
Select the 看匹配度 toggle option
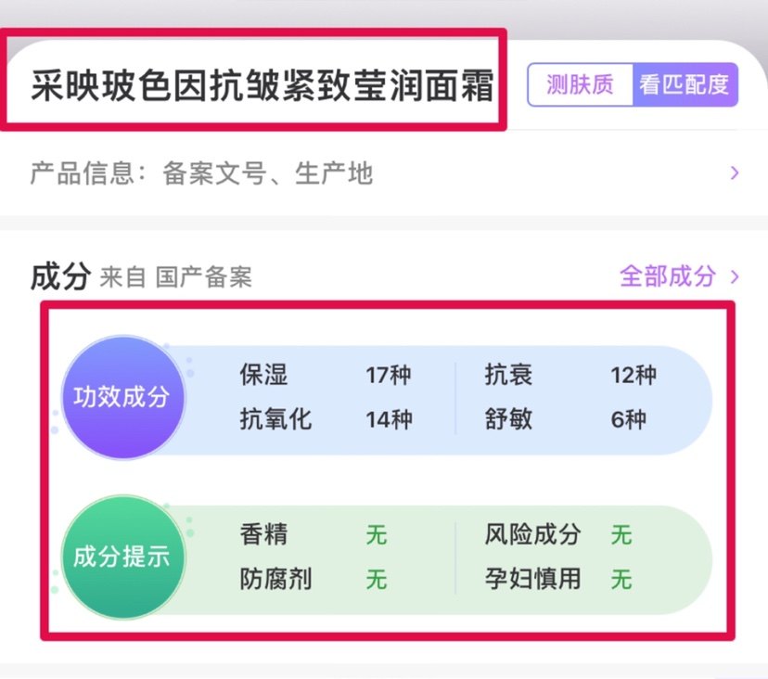click(684, 85)
